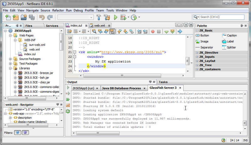The image size is (251, 145).
Task: Collapse the window tag fold at line 22
Action: tap(75, 56)
